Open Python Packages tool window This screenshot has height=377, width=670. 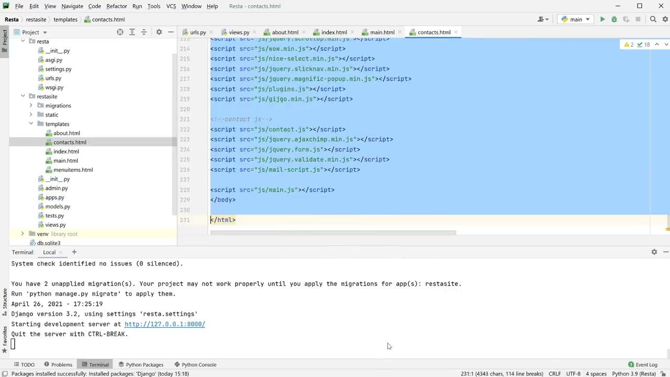[x=141, y=364]
